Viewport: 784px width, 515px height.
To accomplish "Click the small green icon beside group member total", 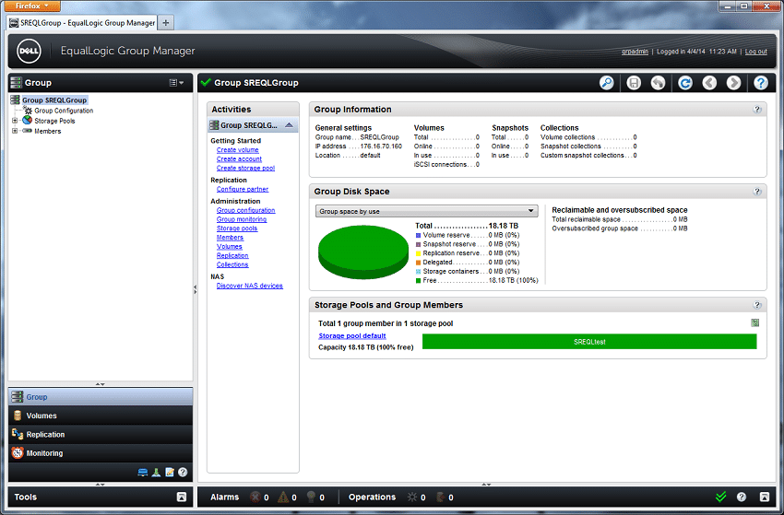I will point(755,322).
